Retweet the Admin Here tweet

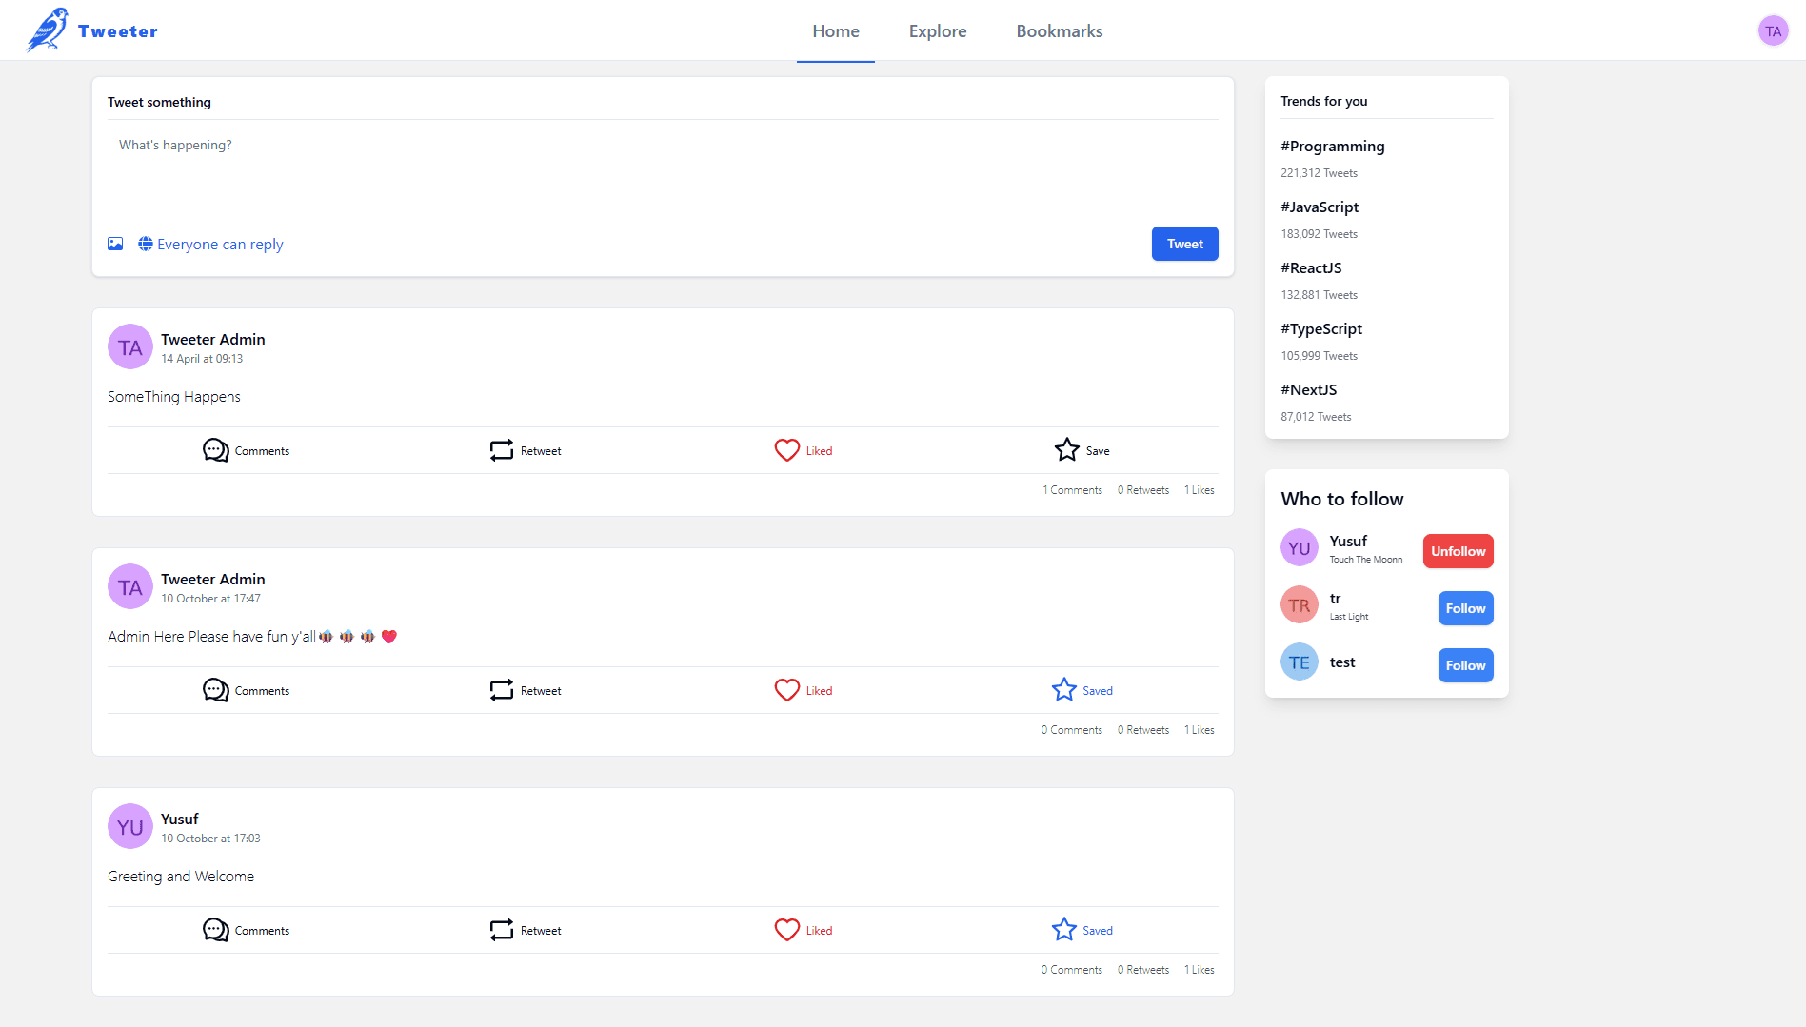click(526, 690)
